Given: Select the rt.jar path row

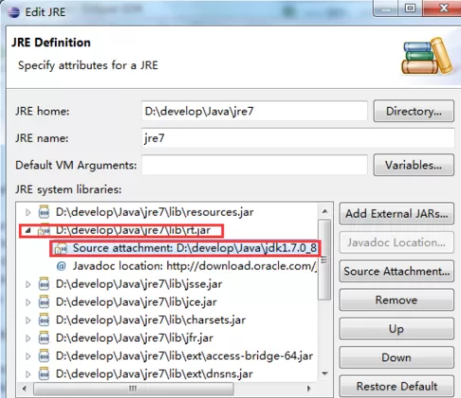Looking at the screenshot, I should tap(133, 230).
